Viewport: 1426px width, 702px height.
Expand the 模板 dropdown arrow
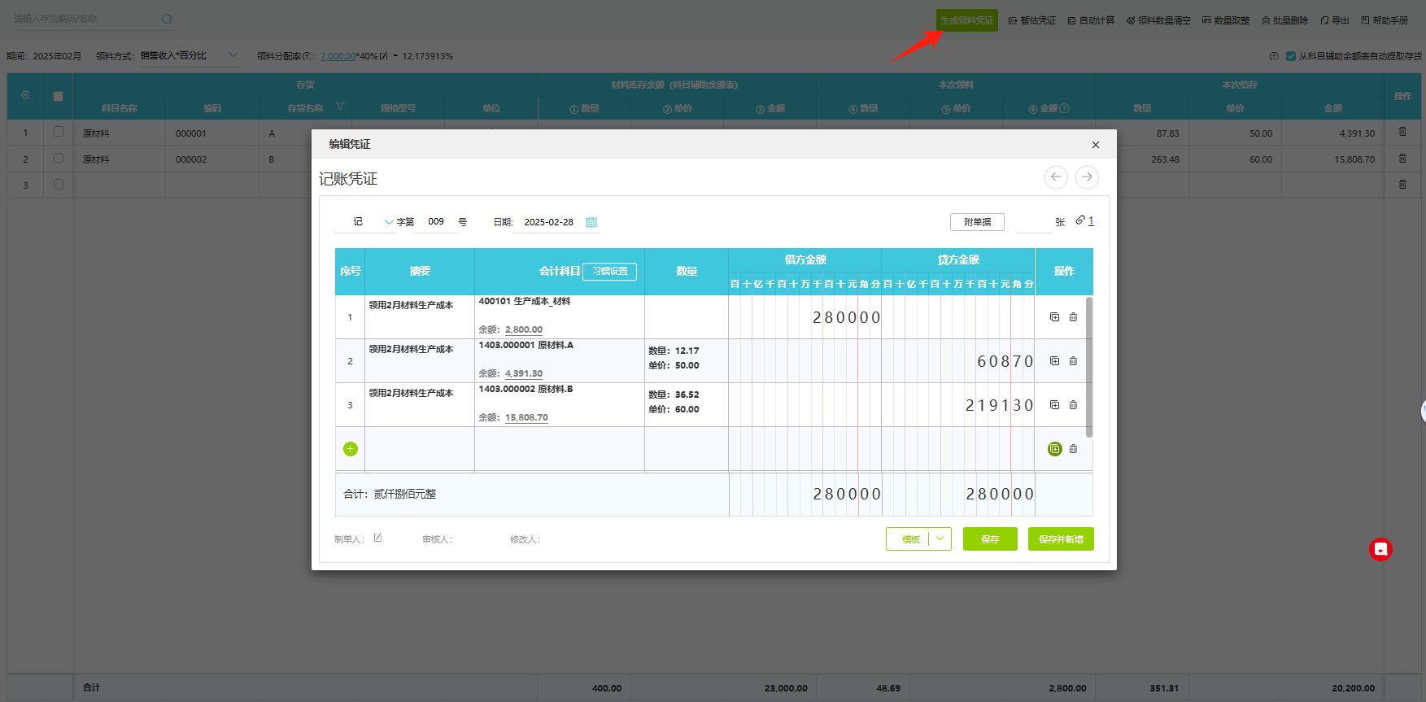pyautogui.click(x=940, y=538)
